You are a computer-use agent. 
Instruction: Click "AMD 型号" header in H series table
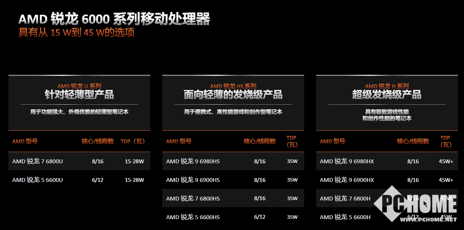point(332,141)
